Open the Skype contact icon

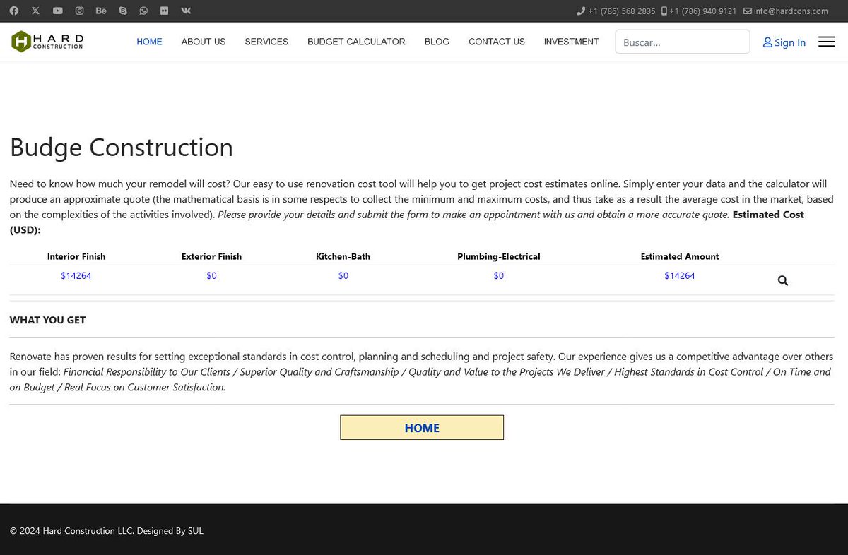click(123, 11)
